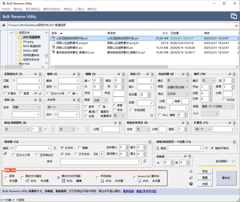Click the copy icon left of 路径
The height and width of the screenshot is (202, 240).
[157, 148]
